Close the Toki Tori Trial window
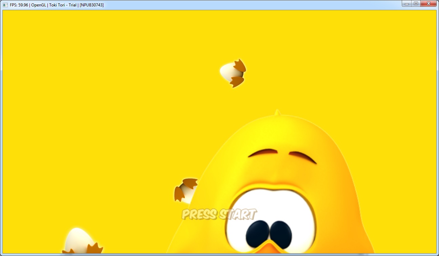The image size is (439, 256). (x=428, y=3)
